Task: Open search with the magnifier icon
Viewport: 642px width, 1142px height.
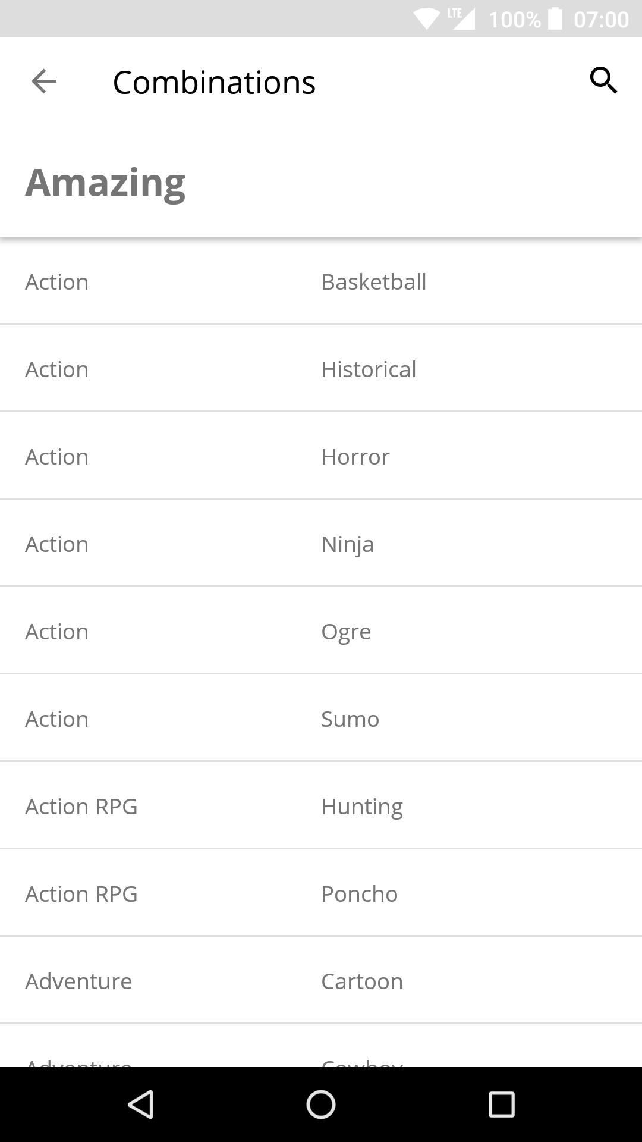Action: coord(603,80)
